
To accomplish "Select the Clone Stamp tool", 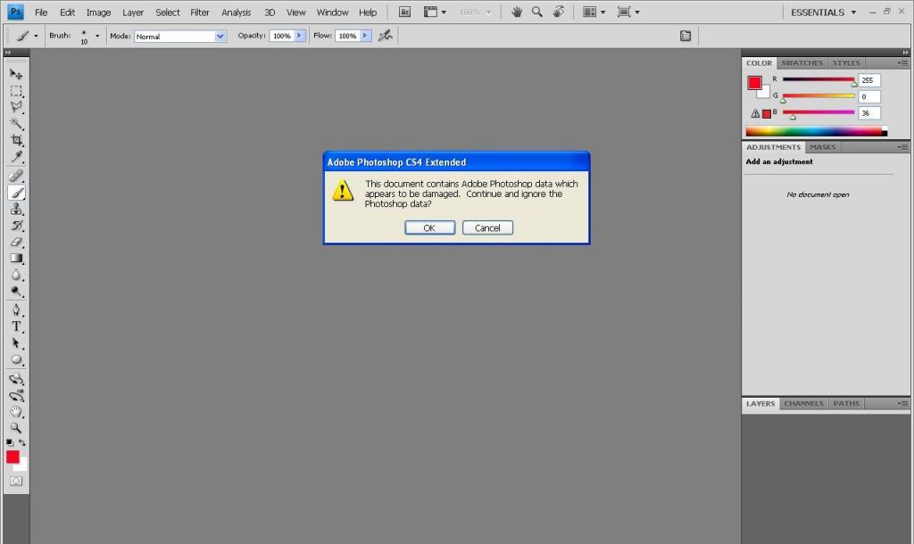I will [x=16, y=209].
